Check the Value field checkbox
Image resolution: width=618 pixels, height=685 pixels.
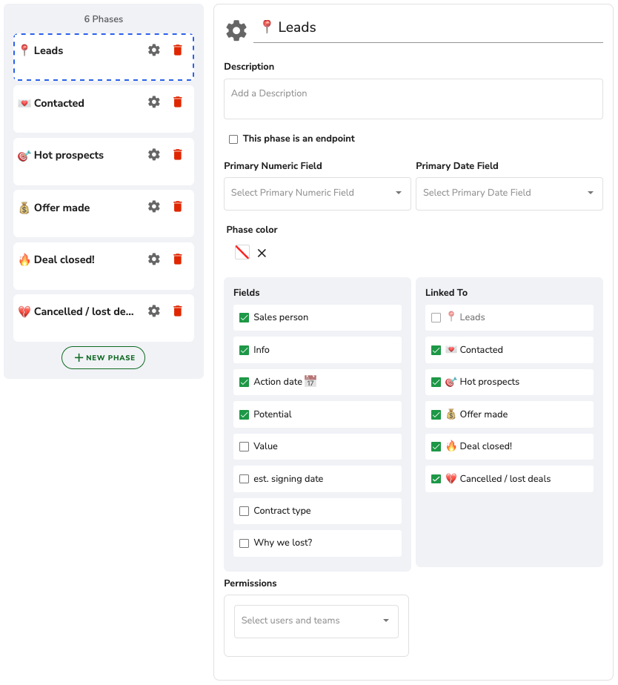(x=244, y=446)
